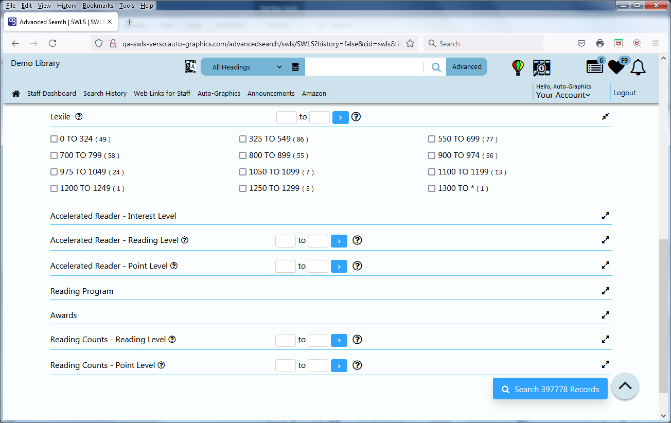Screen dimensions: 671x423
Task: Click Search 397778 Records button
Action: click(550, 389)
